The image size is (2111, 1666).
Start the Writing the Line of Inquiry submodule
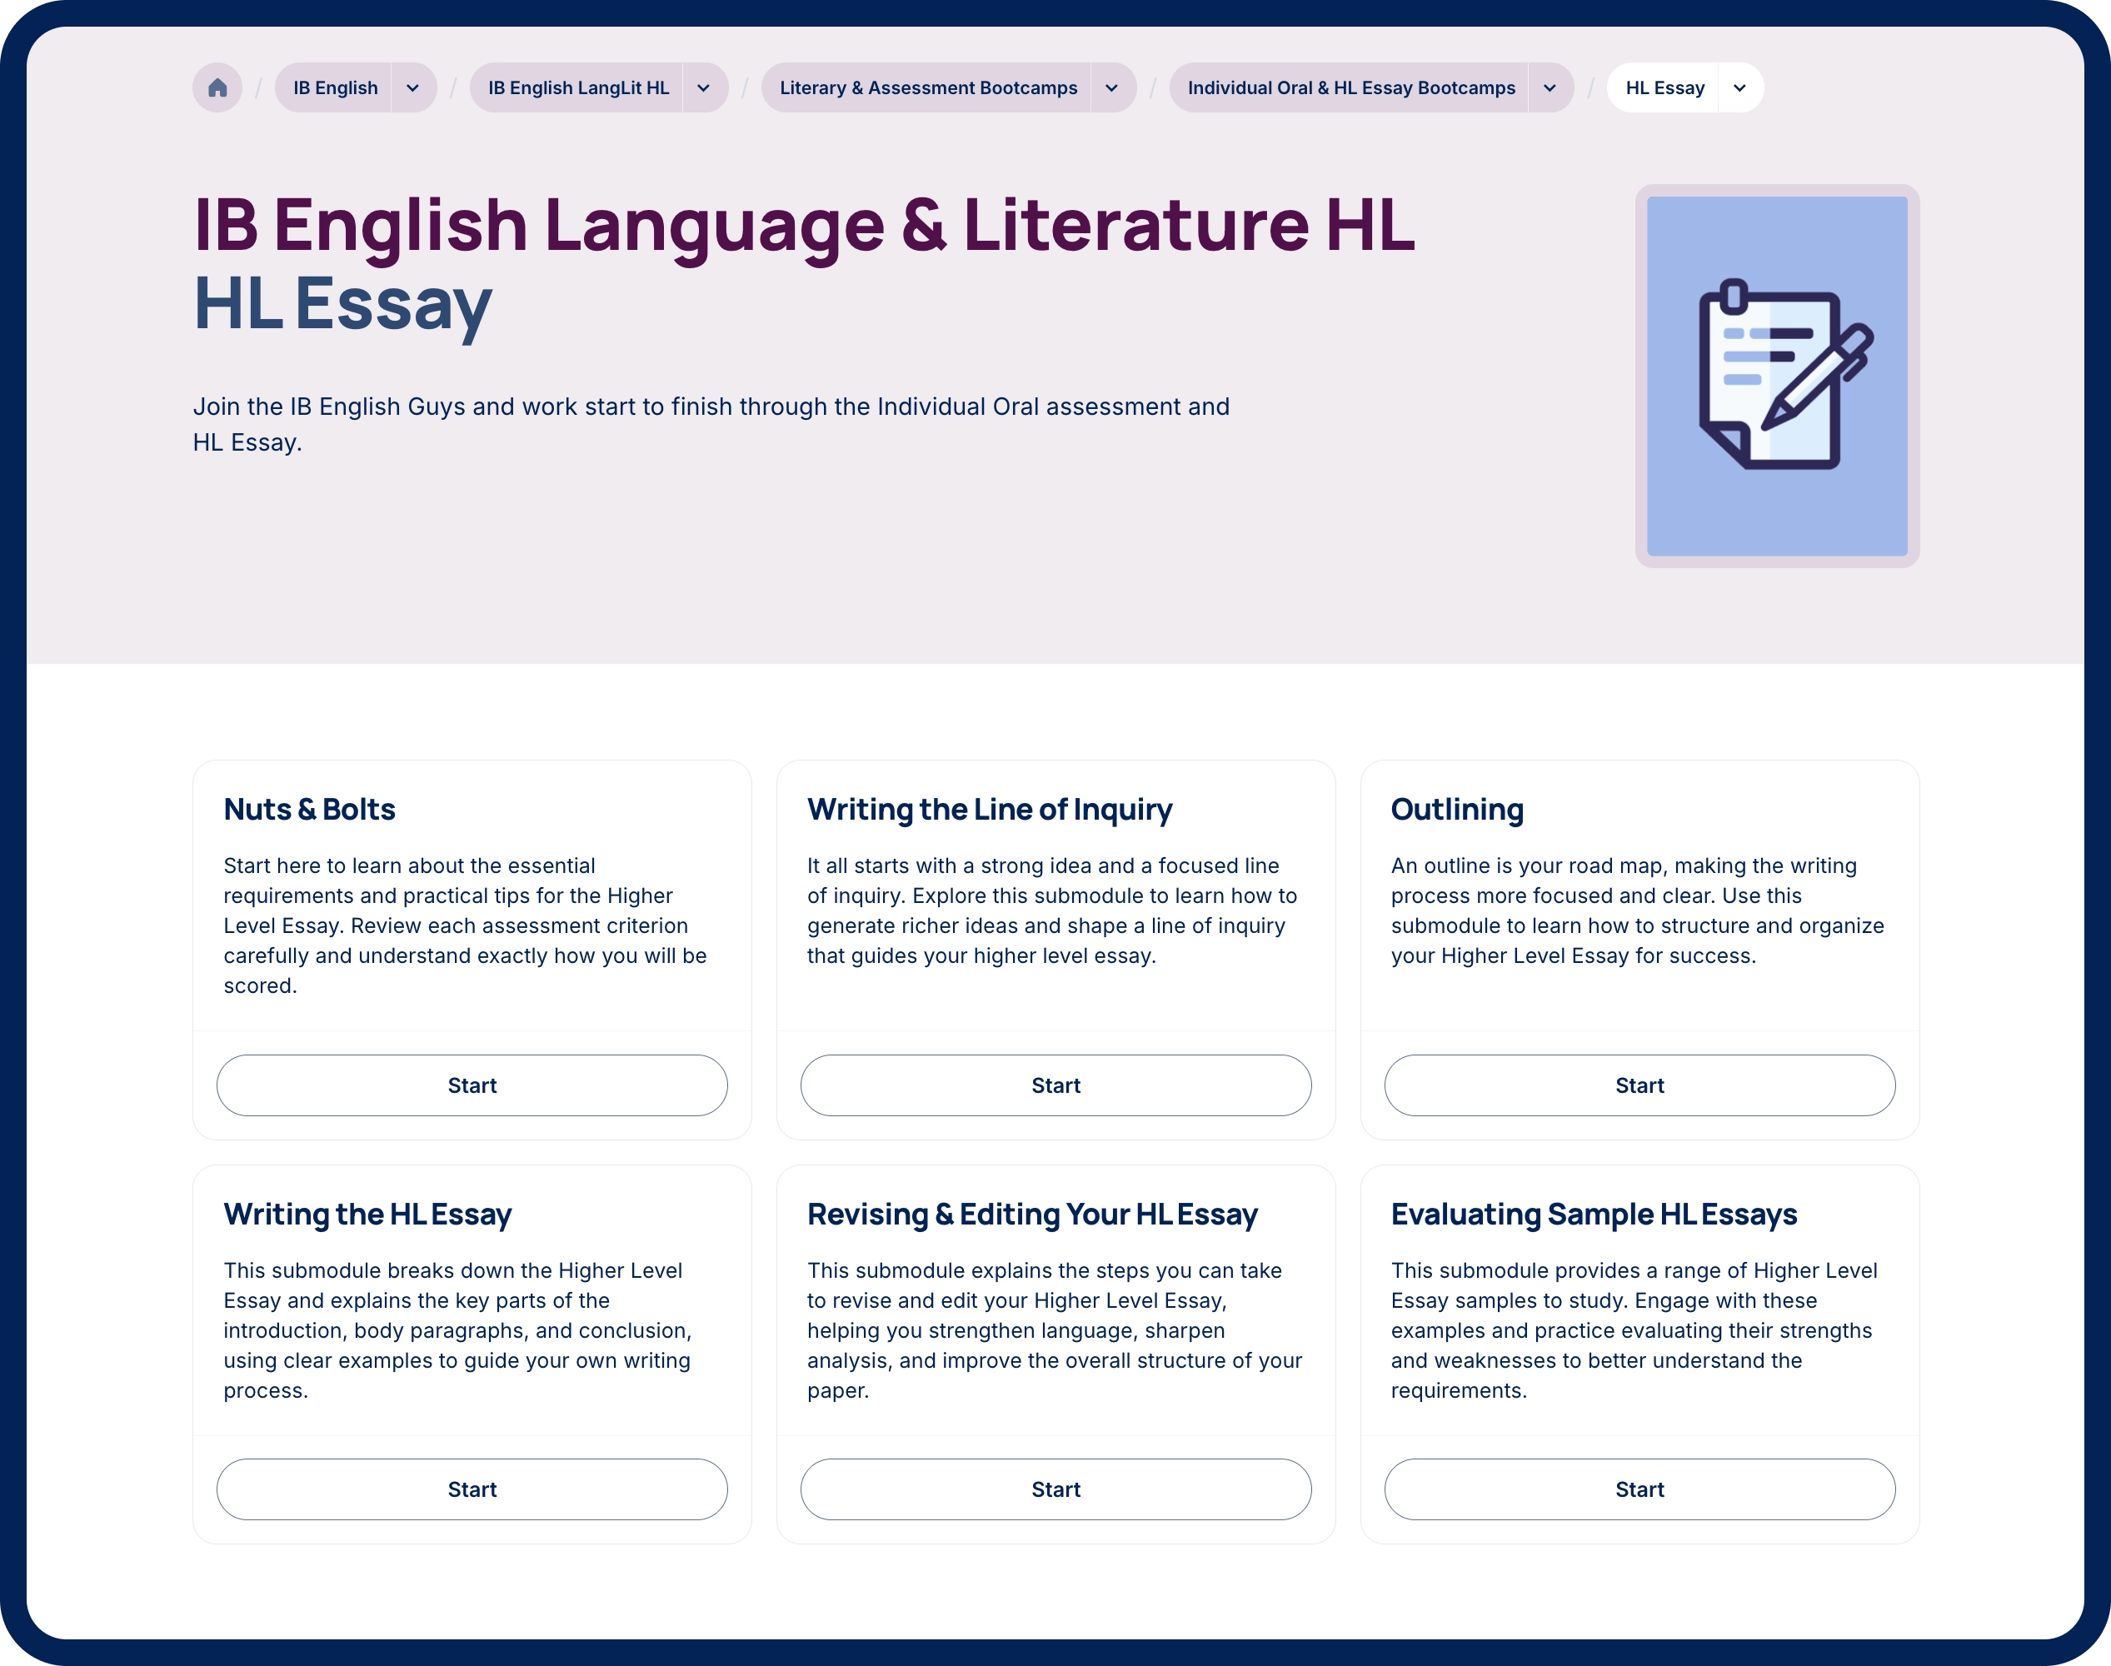pyautogui.click(x=1055, y=1085)
